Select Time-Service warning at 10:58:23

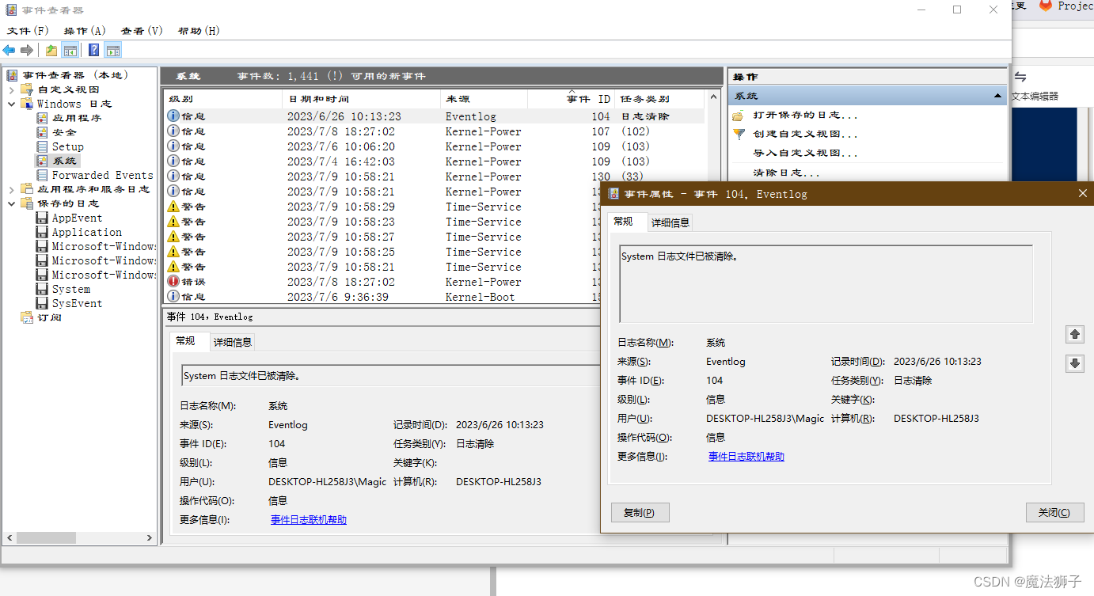(383, 222)
